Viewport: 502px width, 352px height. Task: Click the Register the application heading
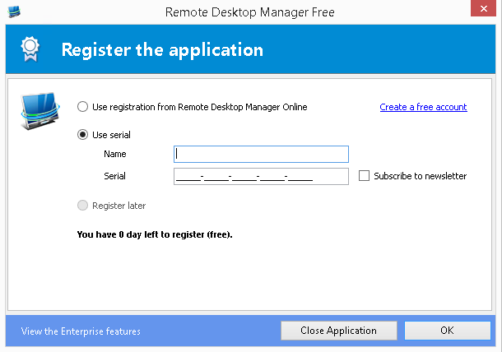[162, 50]
